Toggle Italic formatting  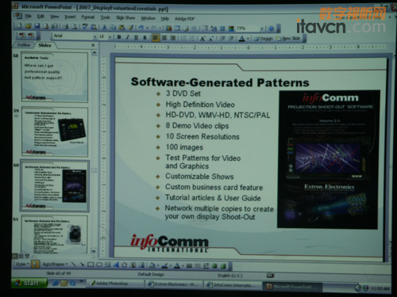tap(128, 37)
